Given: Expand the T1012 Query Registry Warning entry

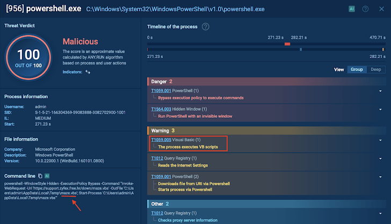Looking at the screenshot, I should pos(380,158).
